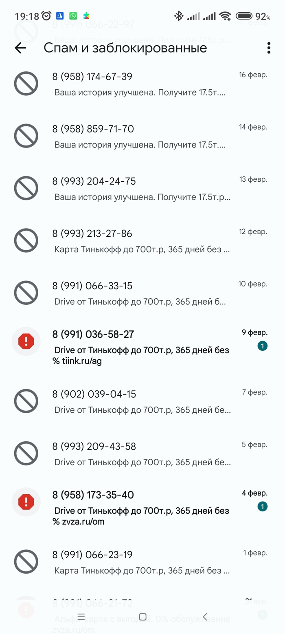The image size is (285, 634).
Task: Tap red spam warning icon for 8 (958) 173-35-40
Action: click(26, 502)
